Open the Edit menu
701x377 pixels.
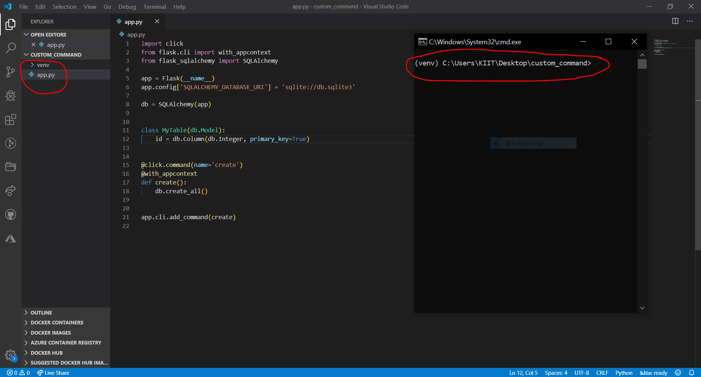pyautogui.click(x=40, y=7)
